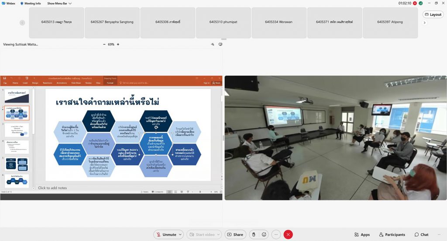Unmute the microphone
Viewport: 447px width, 241px height.
pos(165,234)
